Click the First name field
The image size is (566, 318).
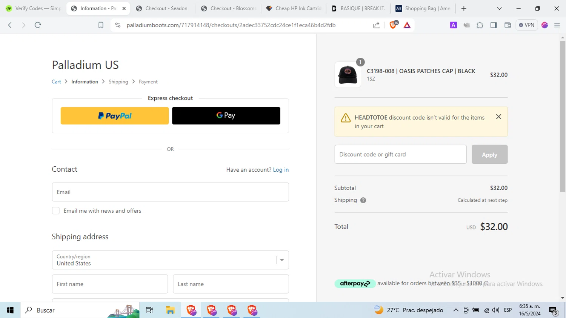click(x=110, y=284)
